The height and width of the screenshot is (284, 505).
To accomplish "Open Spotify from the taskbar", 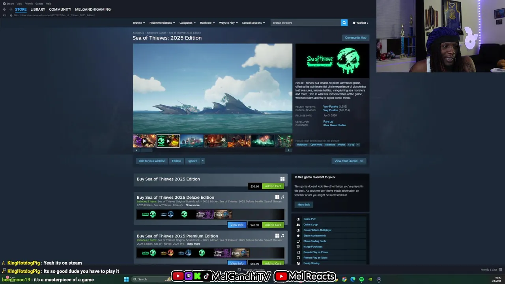I will tap(361, 279).
